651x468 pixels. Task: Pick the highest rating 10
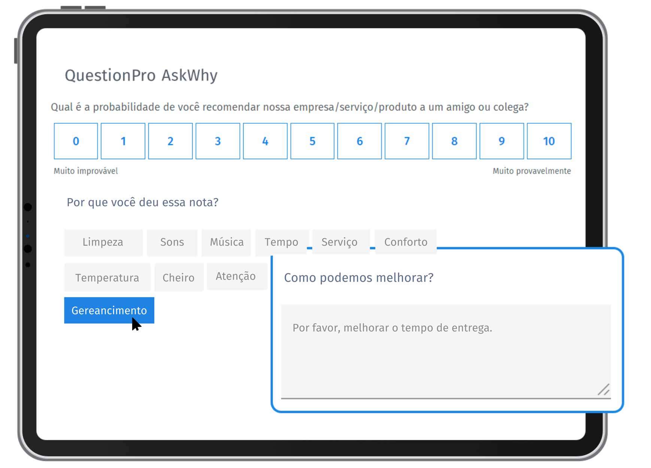(x=549, y=141)
